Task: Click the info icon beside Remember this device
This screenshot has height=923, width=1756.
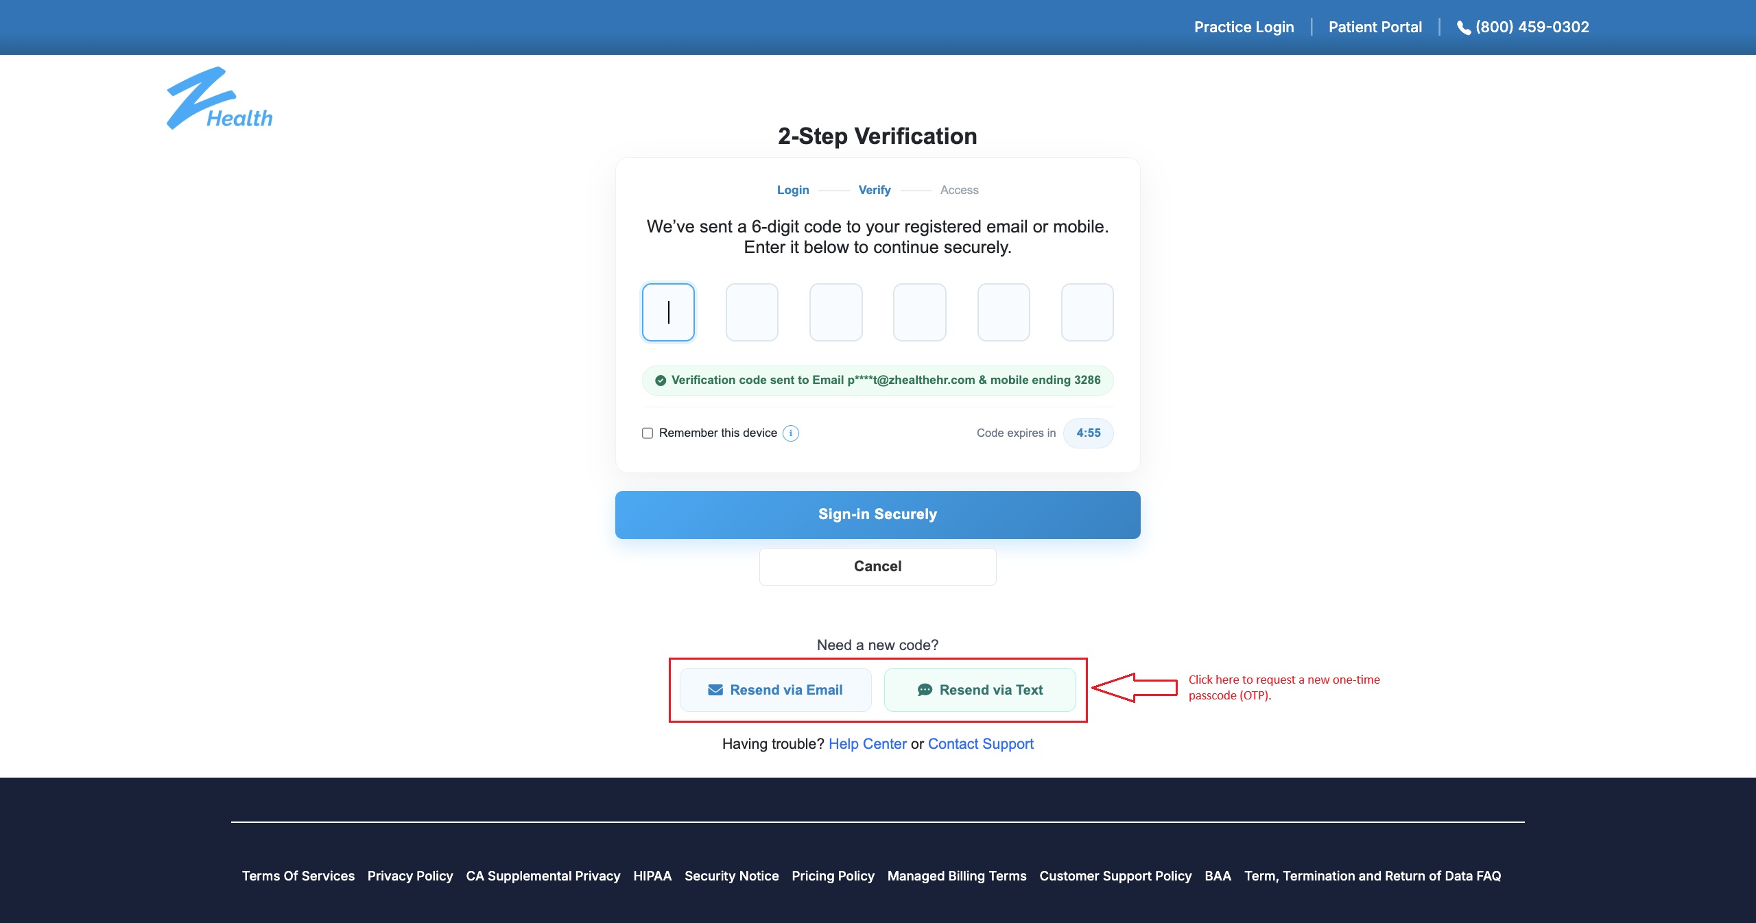Action: (791, 433)
